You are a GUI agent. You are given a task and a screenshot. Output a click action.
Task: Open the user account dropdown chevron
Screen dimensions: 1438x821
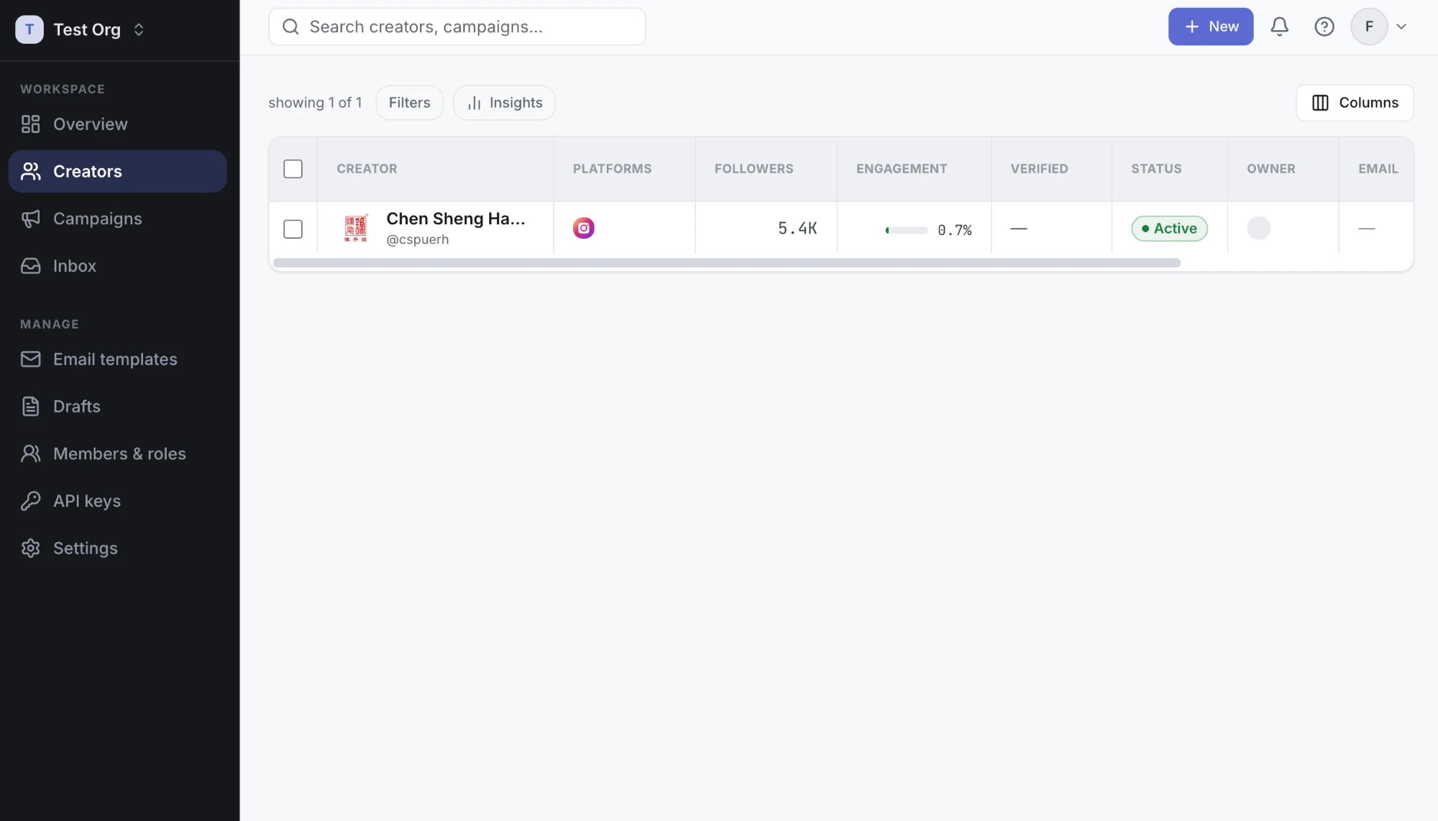(1401, 27)
